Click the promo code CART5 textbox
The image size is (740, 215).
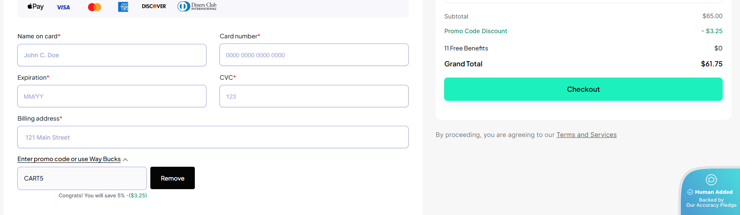[82, 178]
